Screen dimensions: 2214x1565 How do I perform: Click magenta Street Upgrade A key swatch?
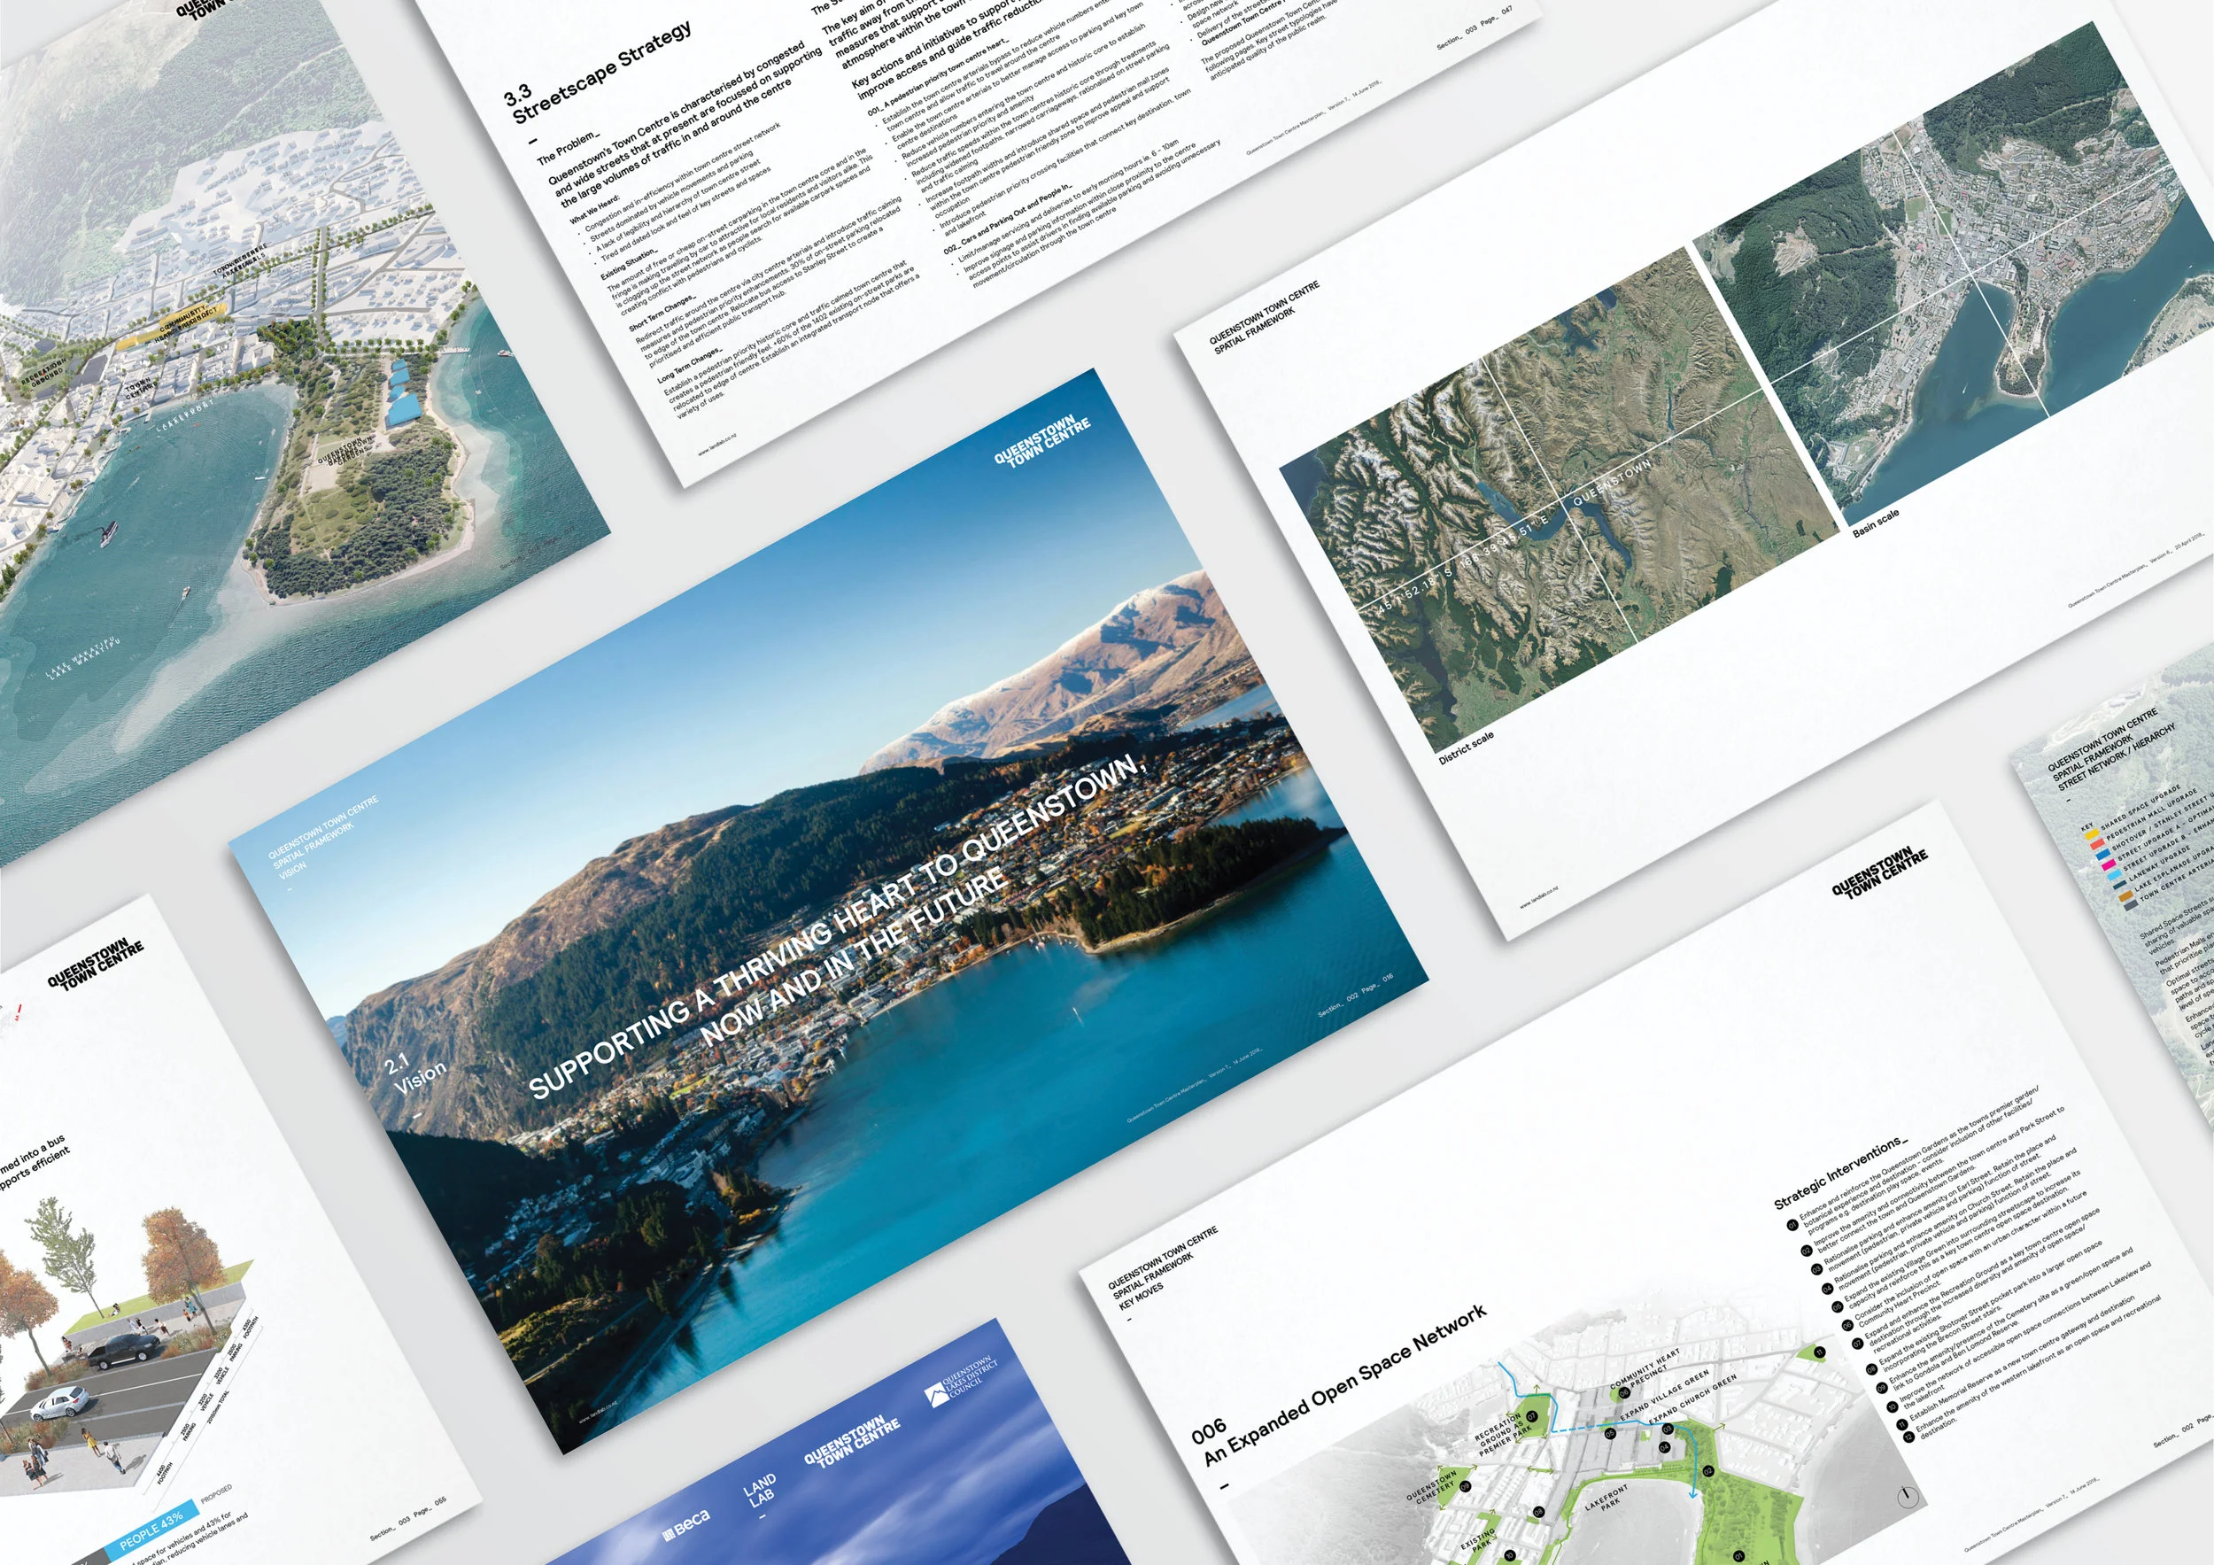[2109, 866]
